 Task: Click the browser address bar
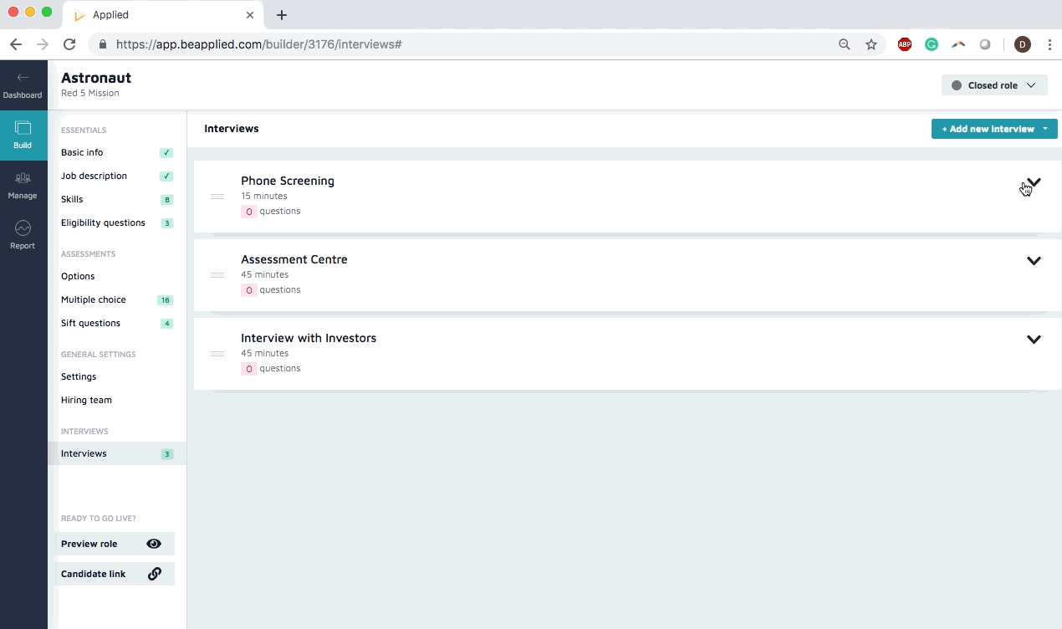[x=468, y=44]
